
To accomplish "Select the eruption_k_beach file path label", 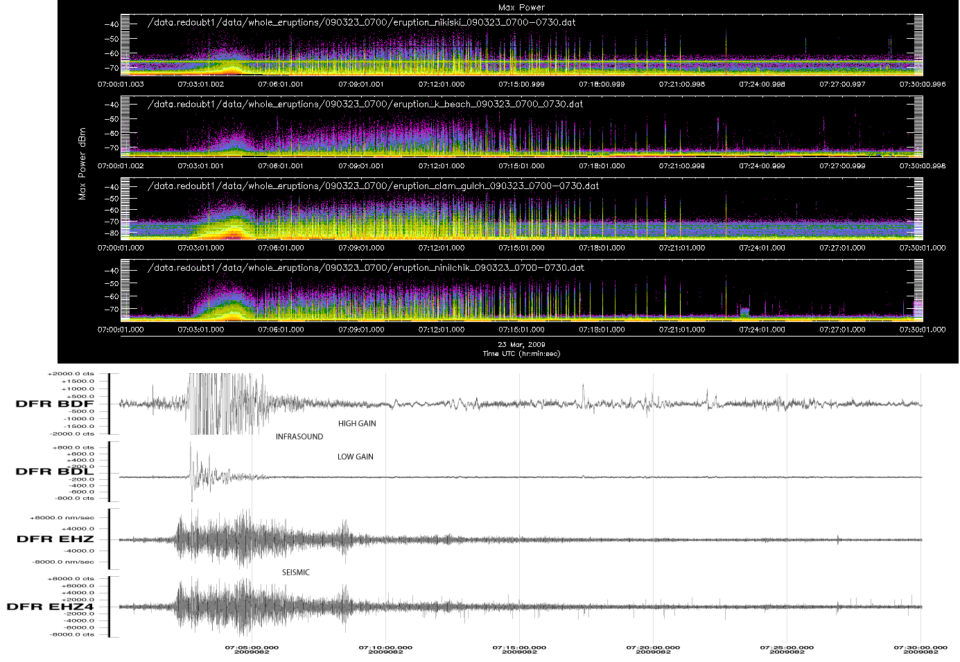I will coord(365,104).
